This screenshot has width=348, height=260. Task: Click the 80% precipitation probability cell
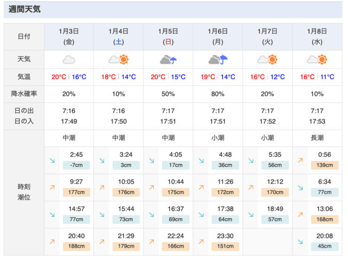pos(218,94)
